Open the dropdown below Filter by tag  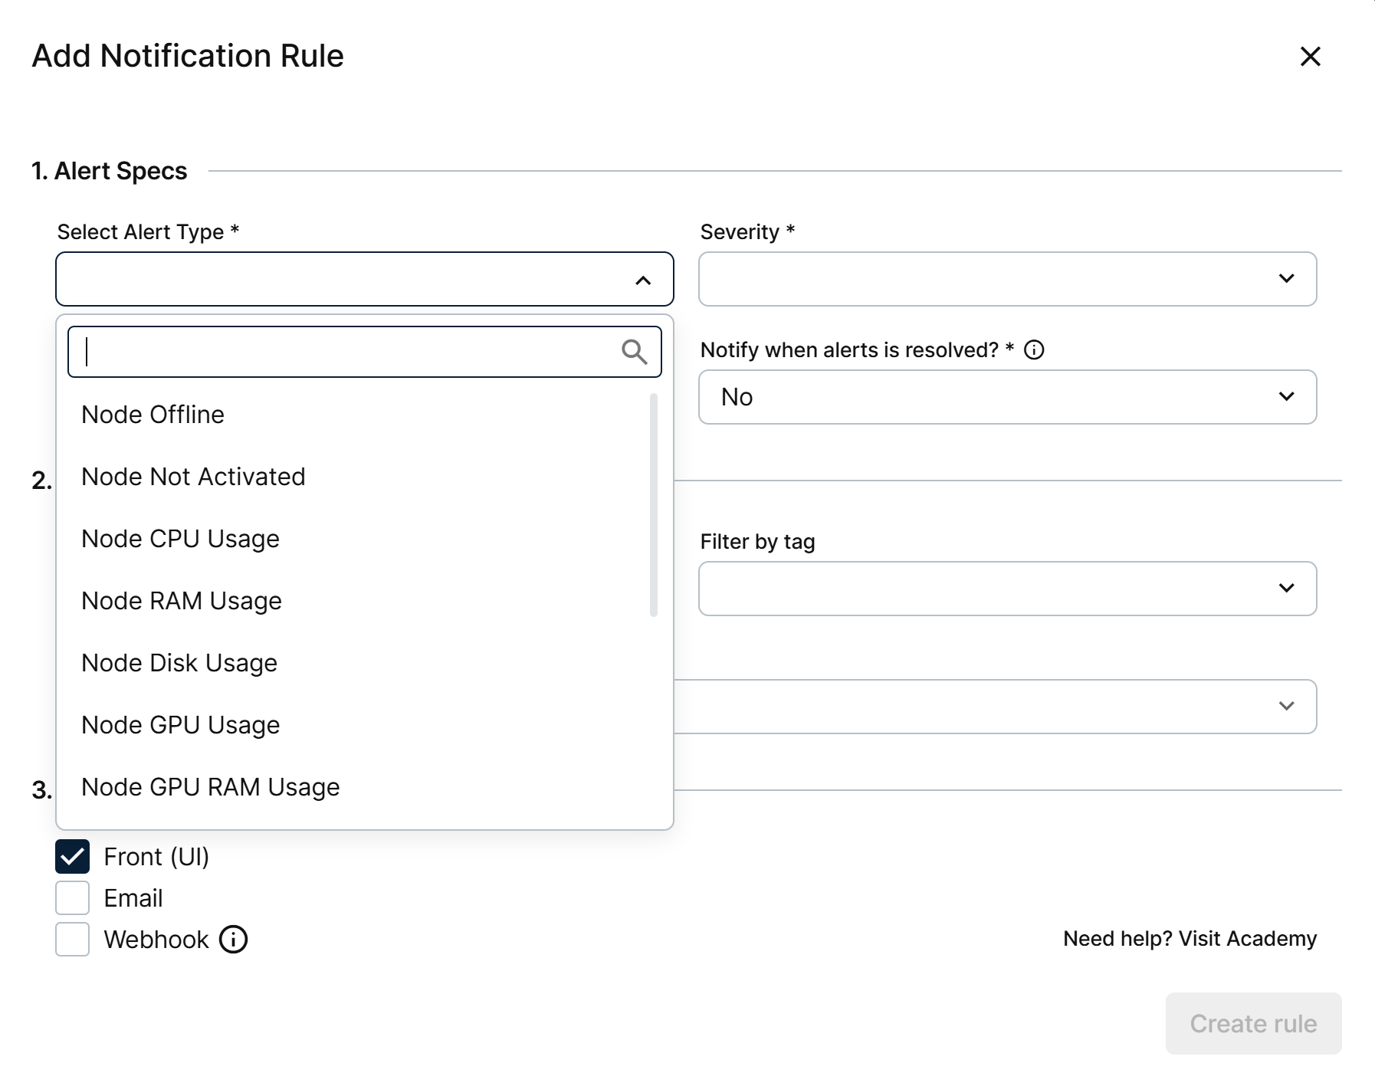click(995, 707)
